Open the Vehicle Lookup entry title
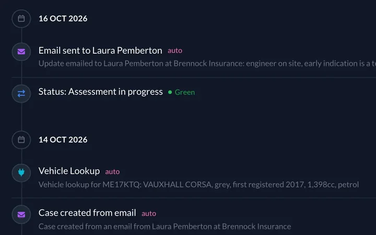 tap(69, 171)
